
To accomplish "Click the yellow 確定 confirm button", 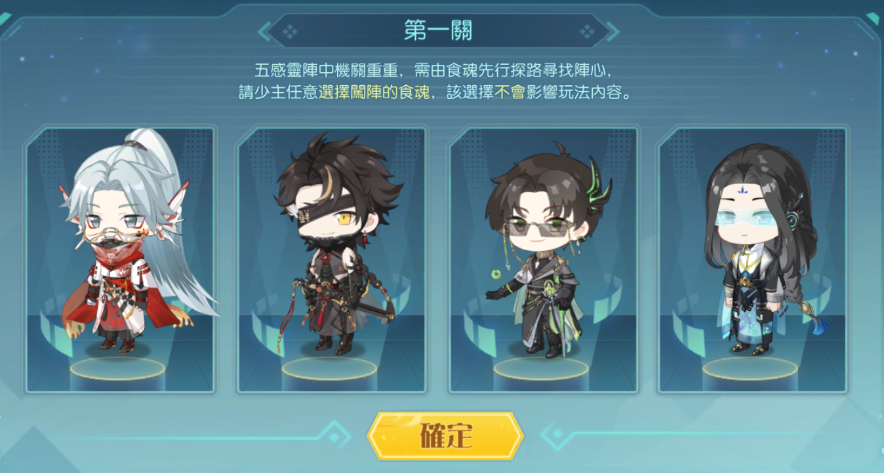I will [x=445, y=436].
